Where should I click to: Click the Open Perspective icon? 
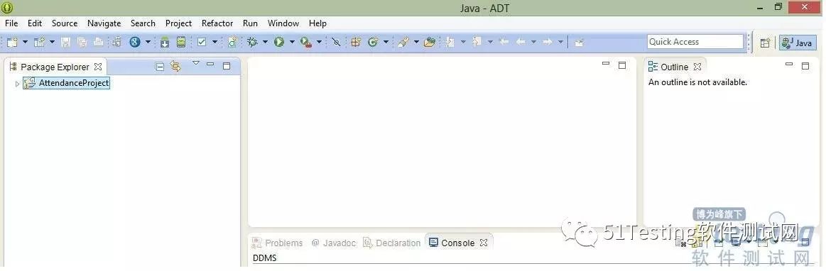(x=765, y=43)
